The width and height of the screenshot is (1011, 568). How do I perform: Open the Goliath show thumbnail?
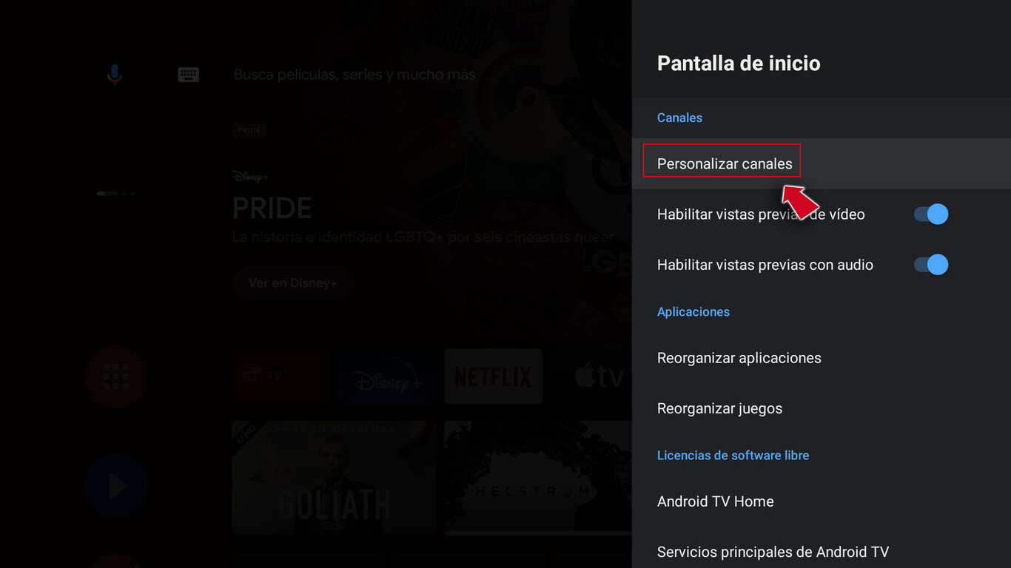pos(334,478)
